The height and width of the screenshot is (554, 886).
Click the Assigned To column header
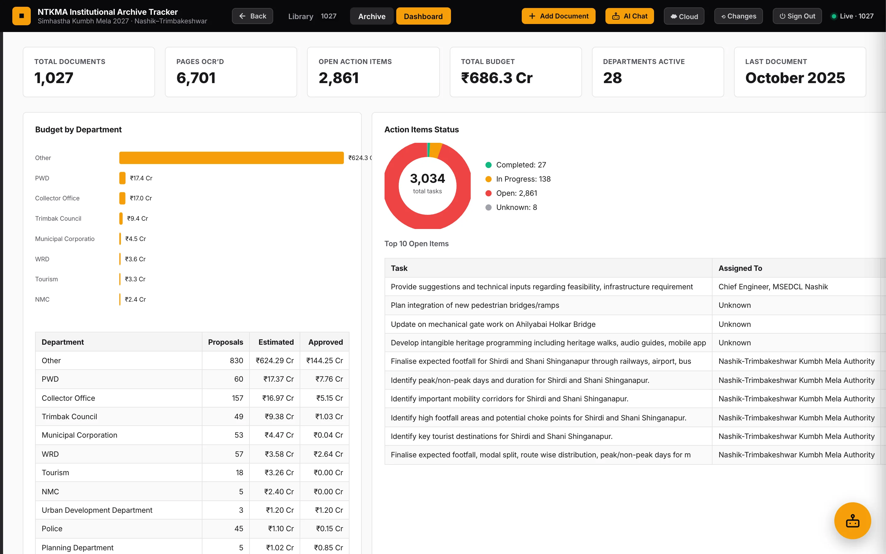click(x=796, y=268)
